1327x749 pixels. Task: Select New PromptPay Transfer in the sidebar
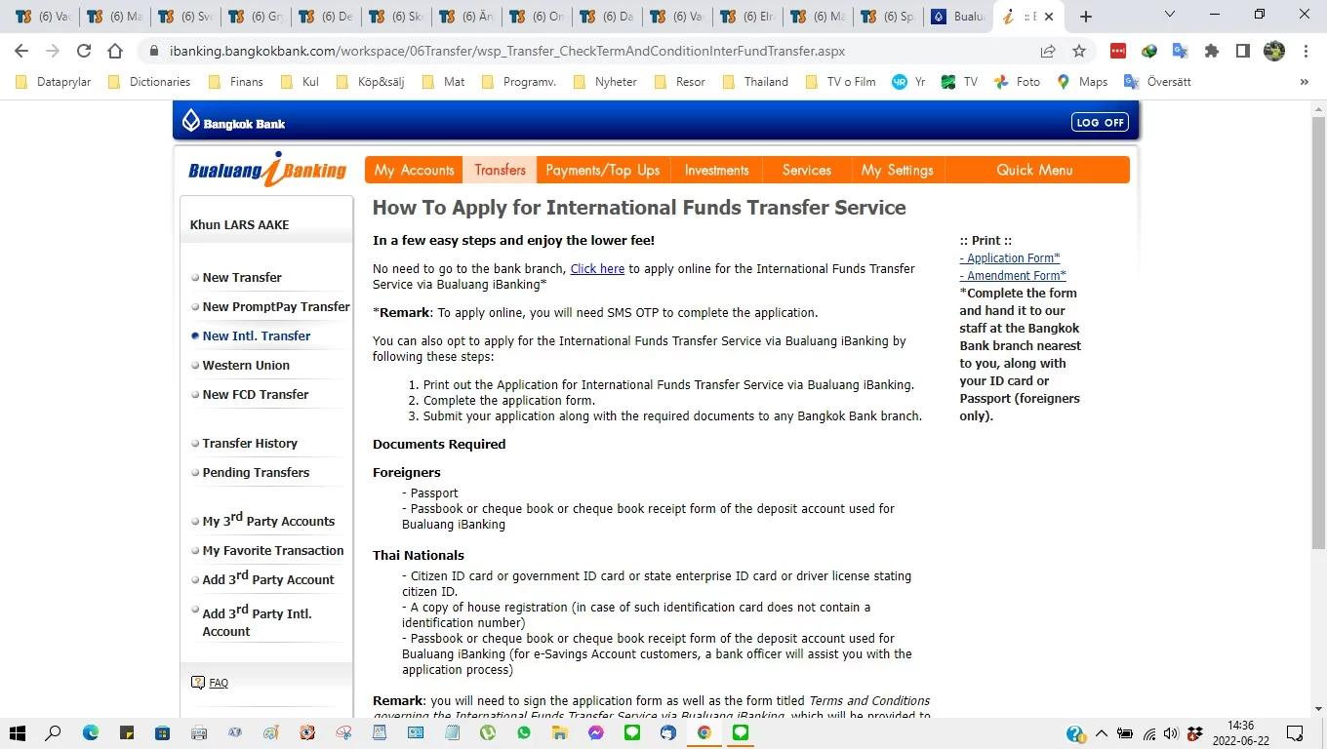(x=274, y=306)
